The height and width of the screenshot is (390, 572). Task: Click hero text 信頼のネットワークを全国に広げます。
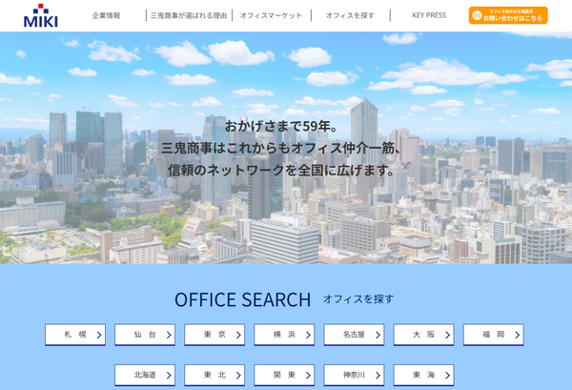coord(283,170)
